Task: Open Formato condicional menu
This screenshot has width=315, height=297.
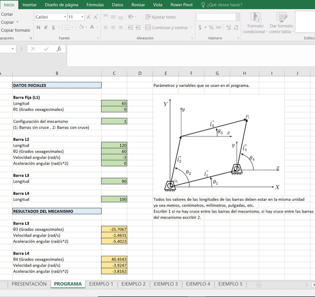Action: click(255, 23)
